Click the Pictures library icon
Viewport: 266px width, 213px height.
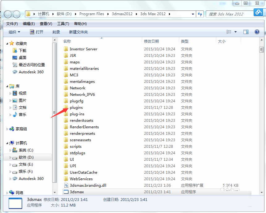coord(15,100)
